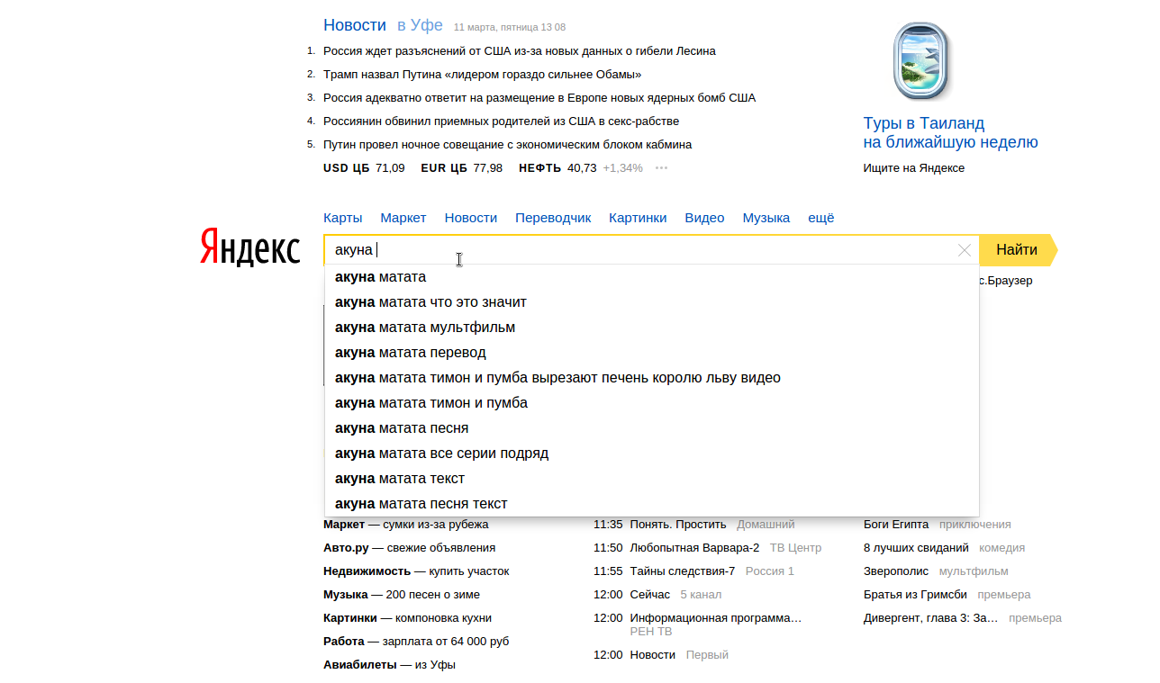
Task: Open Авто.ру — свежие объявления
Action: pos(410,548)
